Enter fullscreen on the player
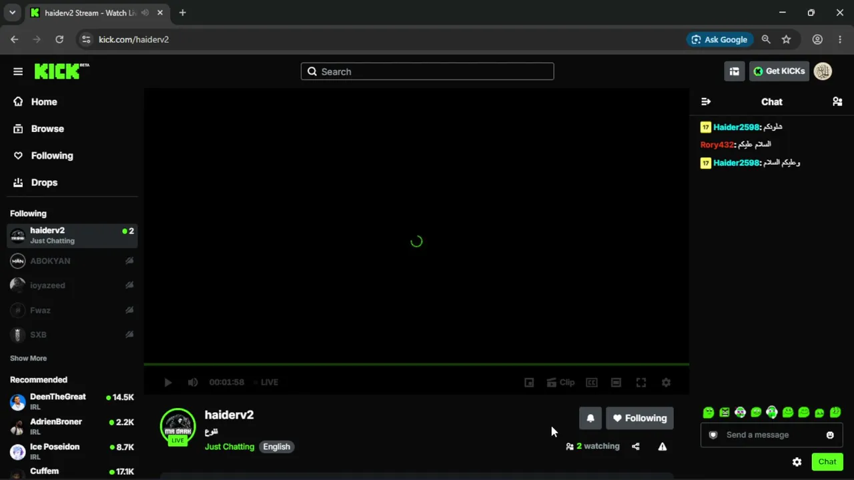The image size is (854, 480). (x=641, y=383)
